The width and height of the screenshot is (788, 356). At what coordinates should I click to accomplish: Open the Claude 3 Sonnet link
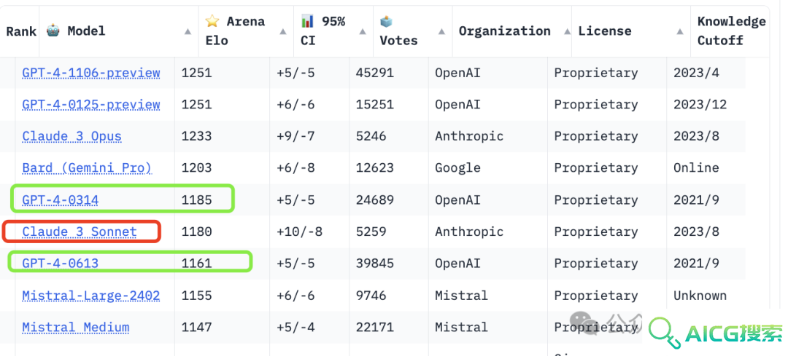click(x=80, y=232)
